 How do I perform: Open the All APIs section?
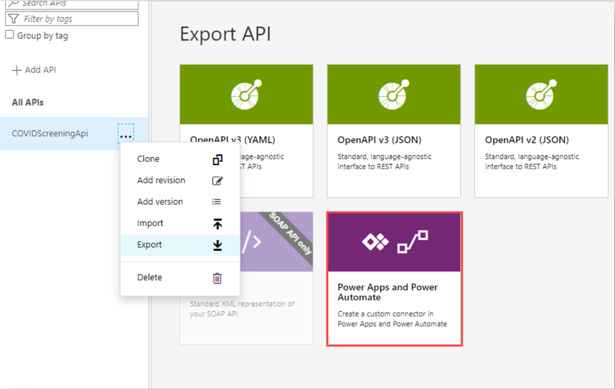(x=28, y=103)
